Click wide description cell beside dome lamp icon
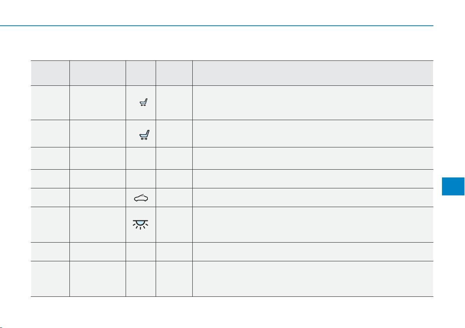The width and height of the screenshot is (465, 328). (313, 225)
